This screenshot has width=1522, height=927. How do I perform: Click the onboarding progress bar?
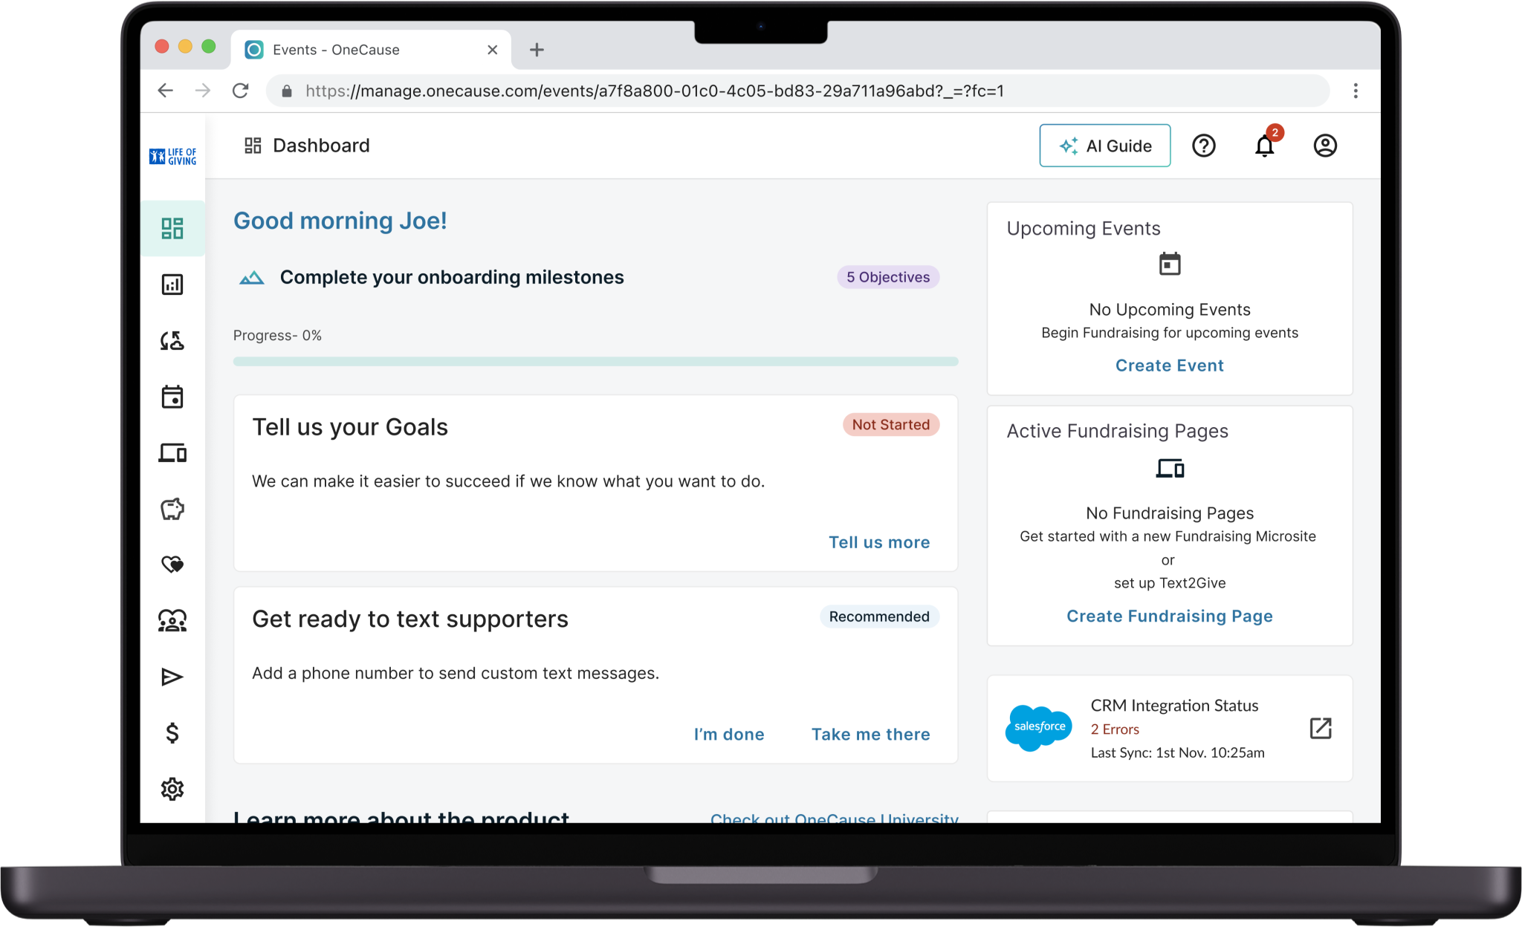click(x=595, y=362)
